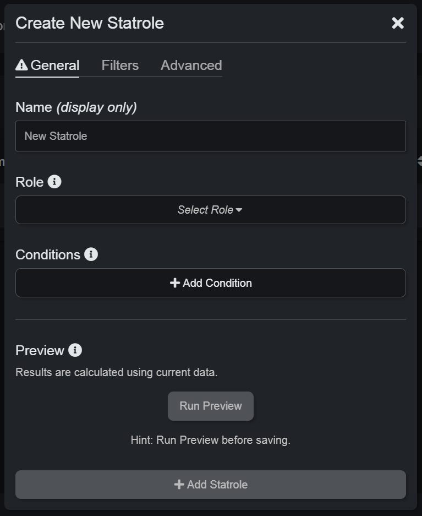Open the Advanced tab
422x516 pixels.
click(x=191, y=66)
